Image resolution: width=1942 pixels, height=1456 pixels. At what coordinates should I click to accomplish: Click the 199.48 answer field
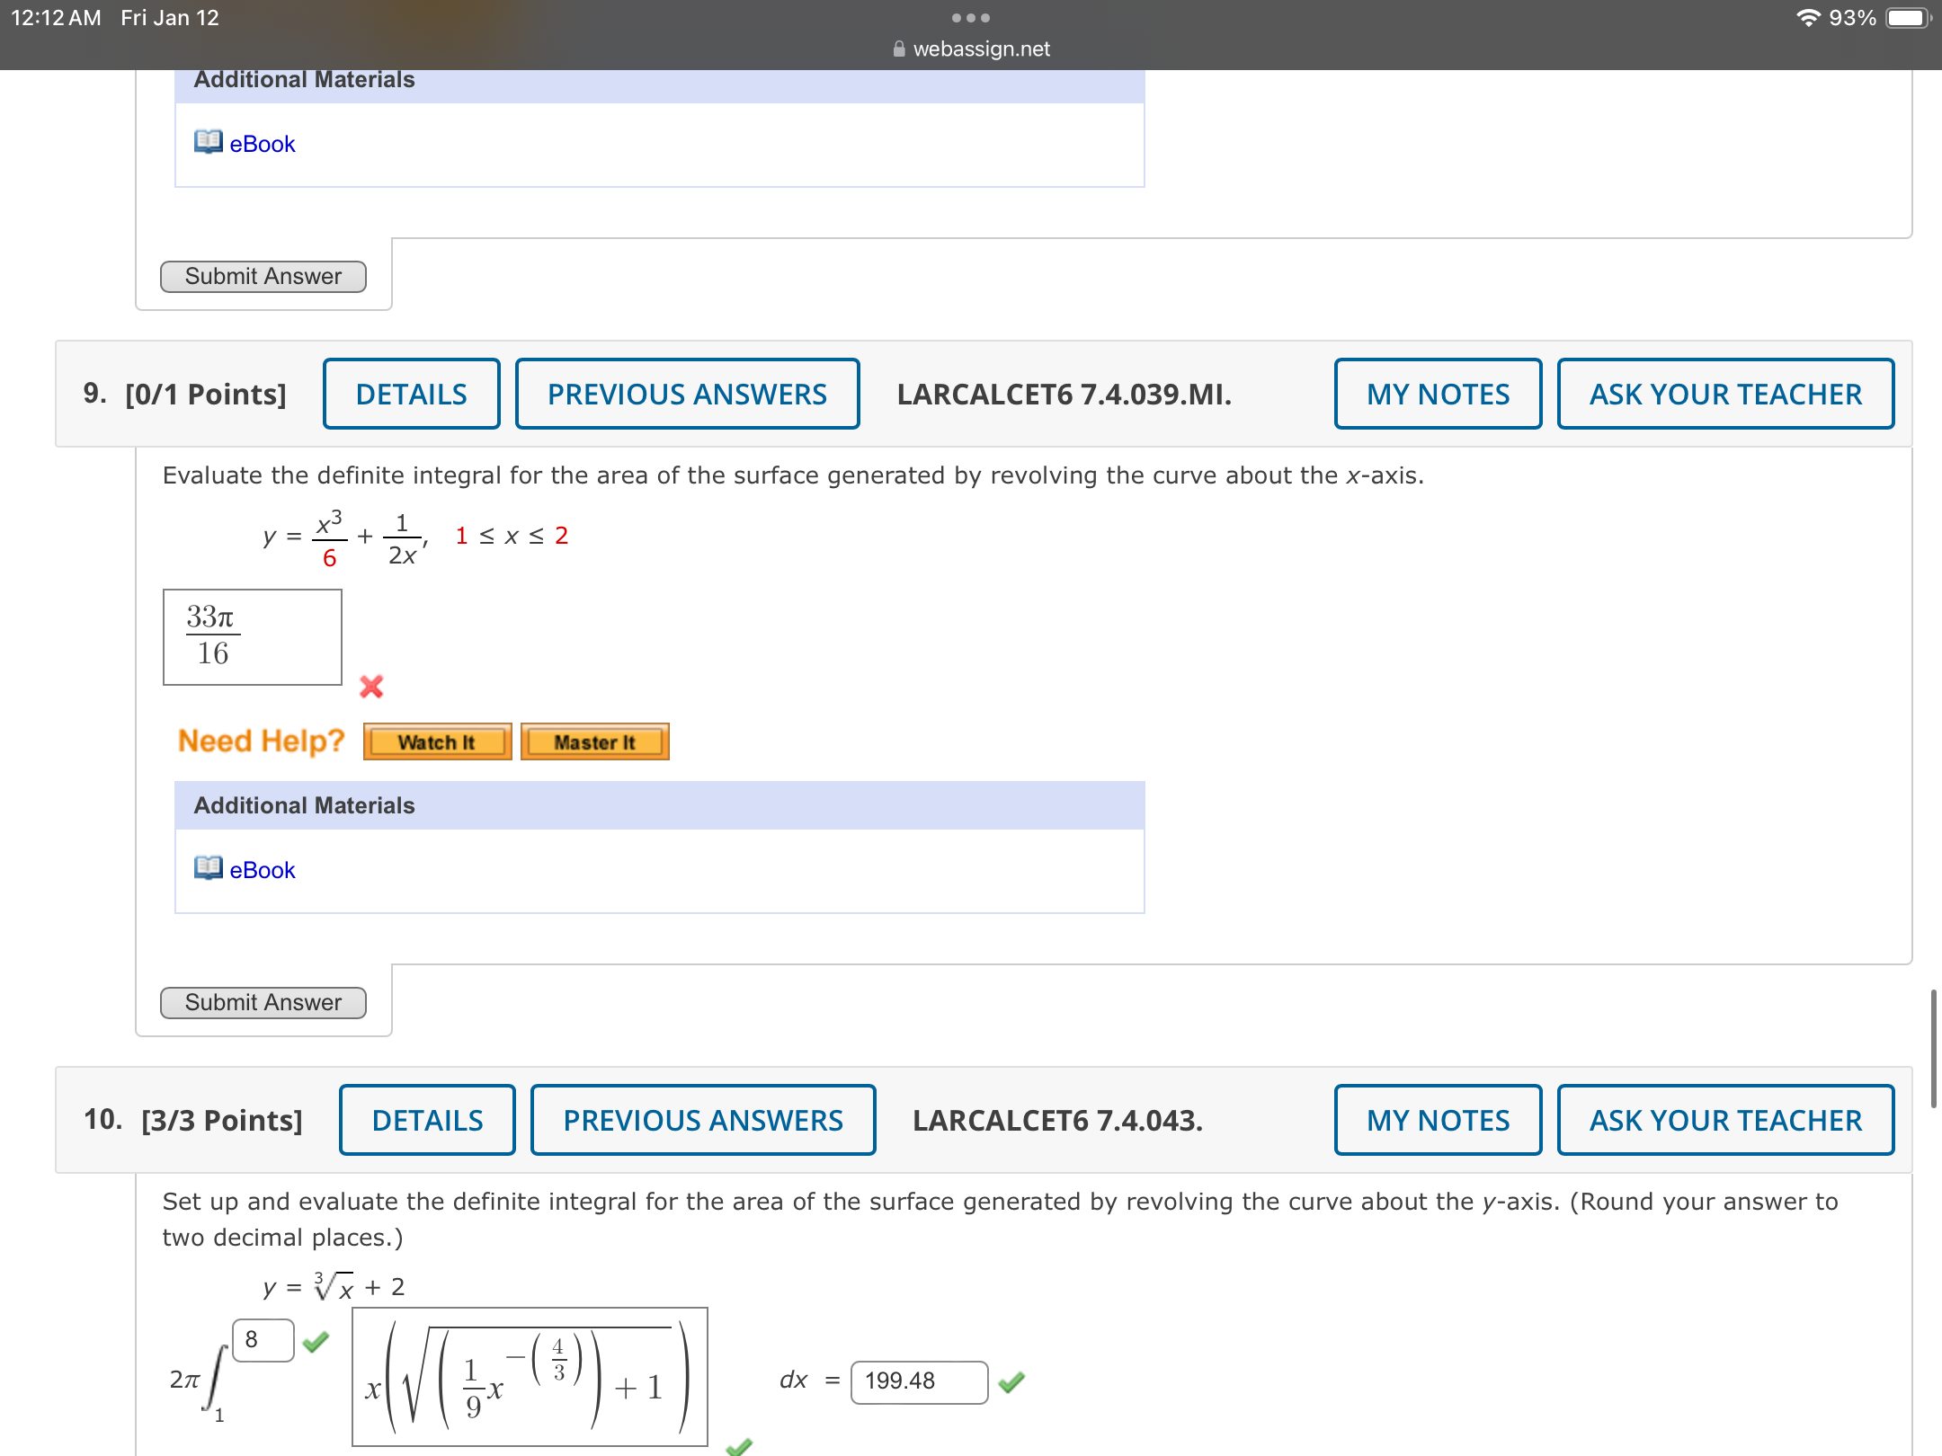[919, 1381]
